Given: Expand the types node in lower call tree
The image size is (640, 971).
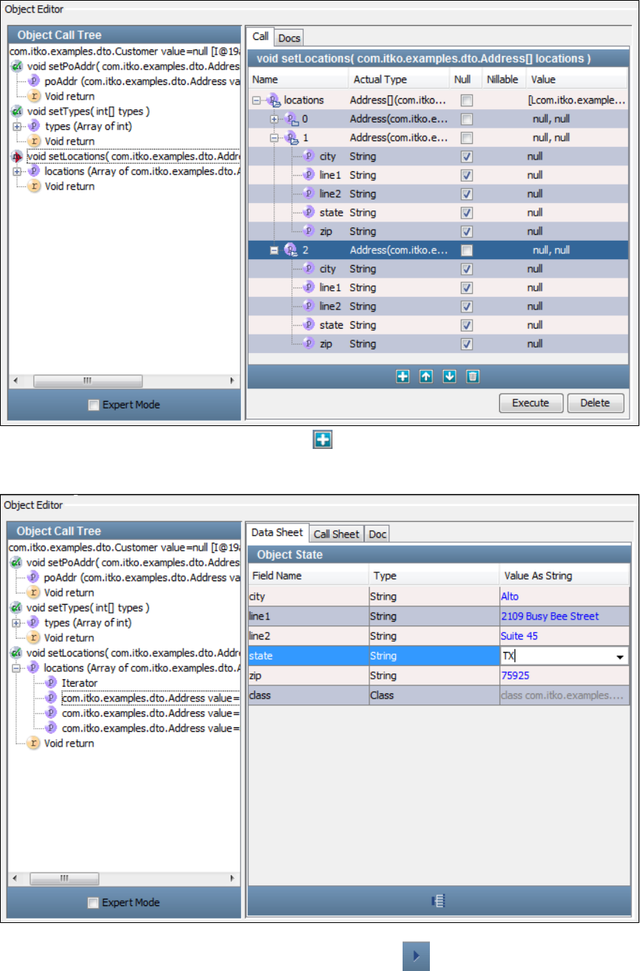Looking at the screenshot, I should pyautogui.click(x=17, y=622).
